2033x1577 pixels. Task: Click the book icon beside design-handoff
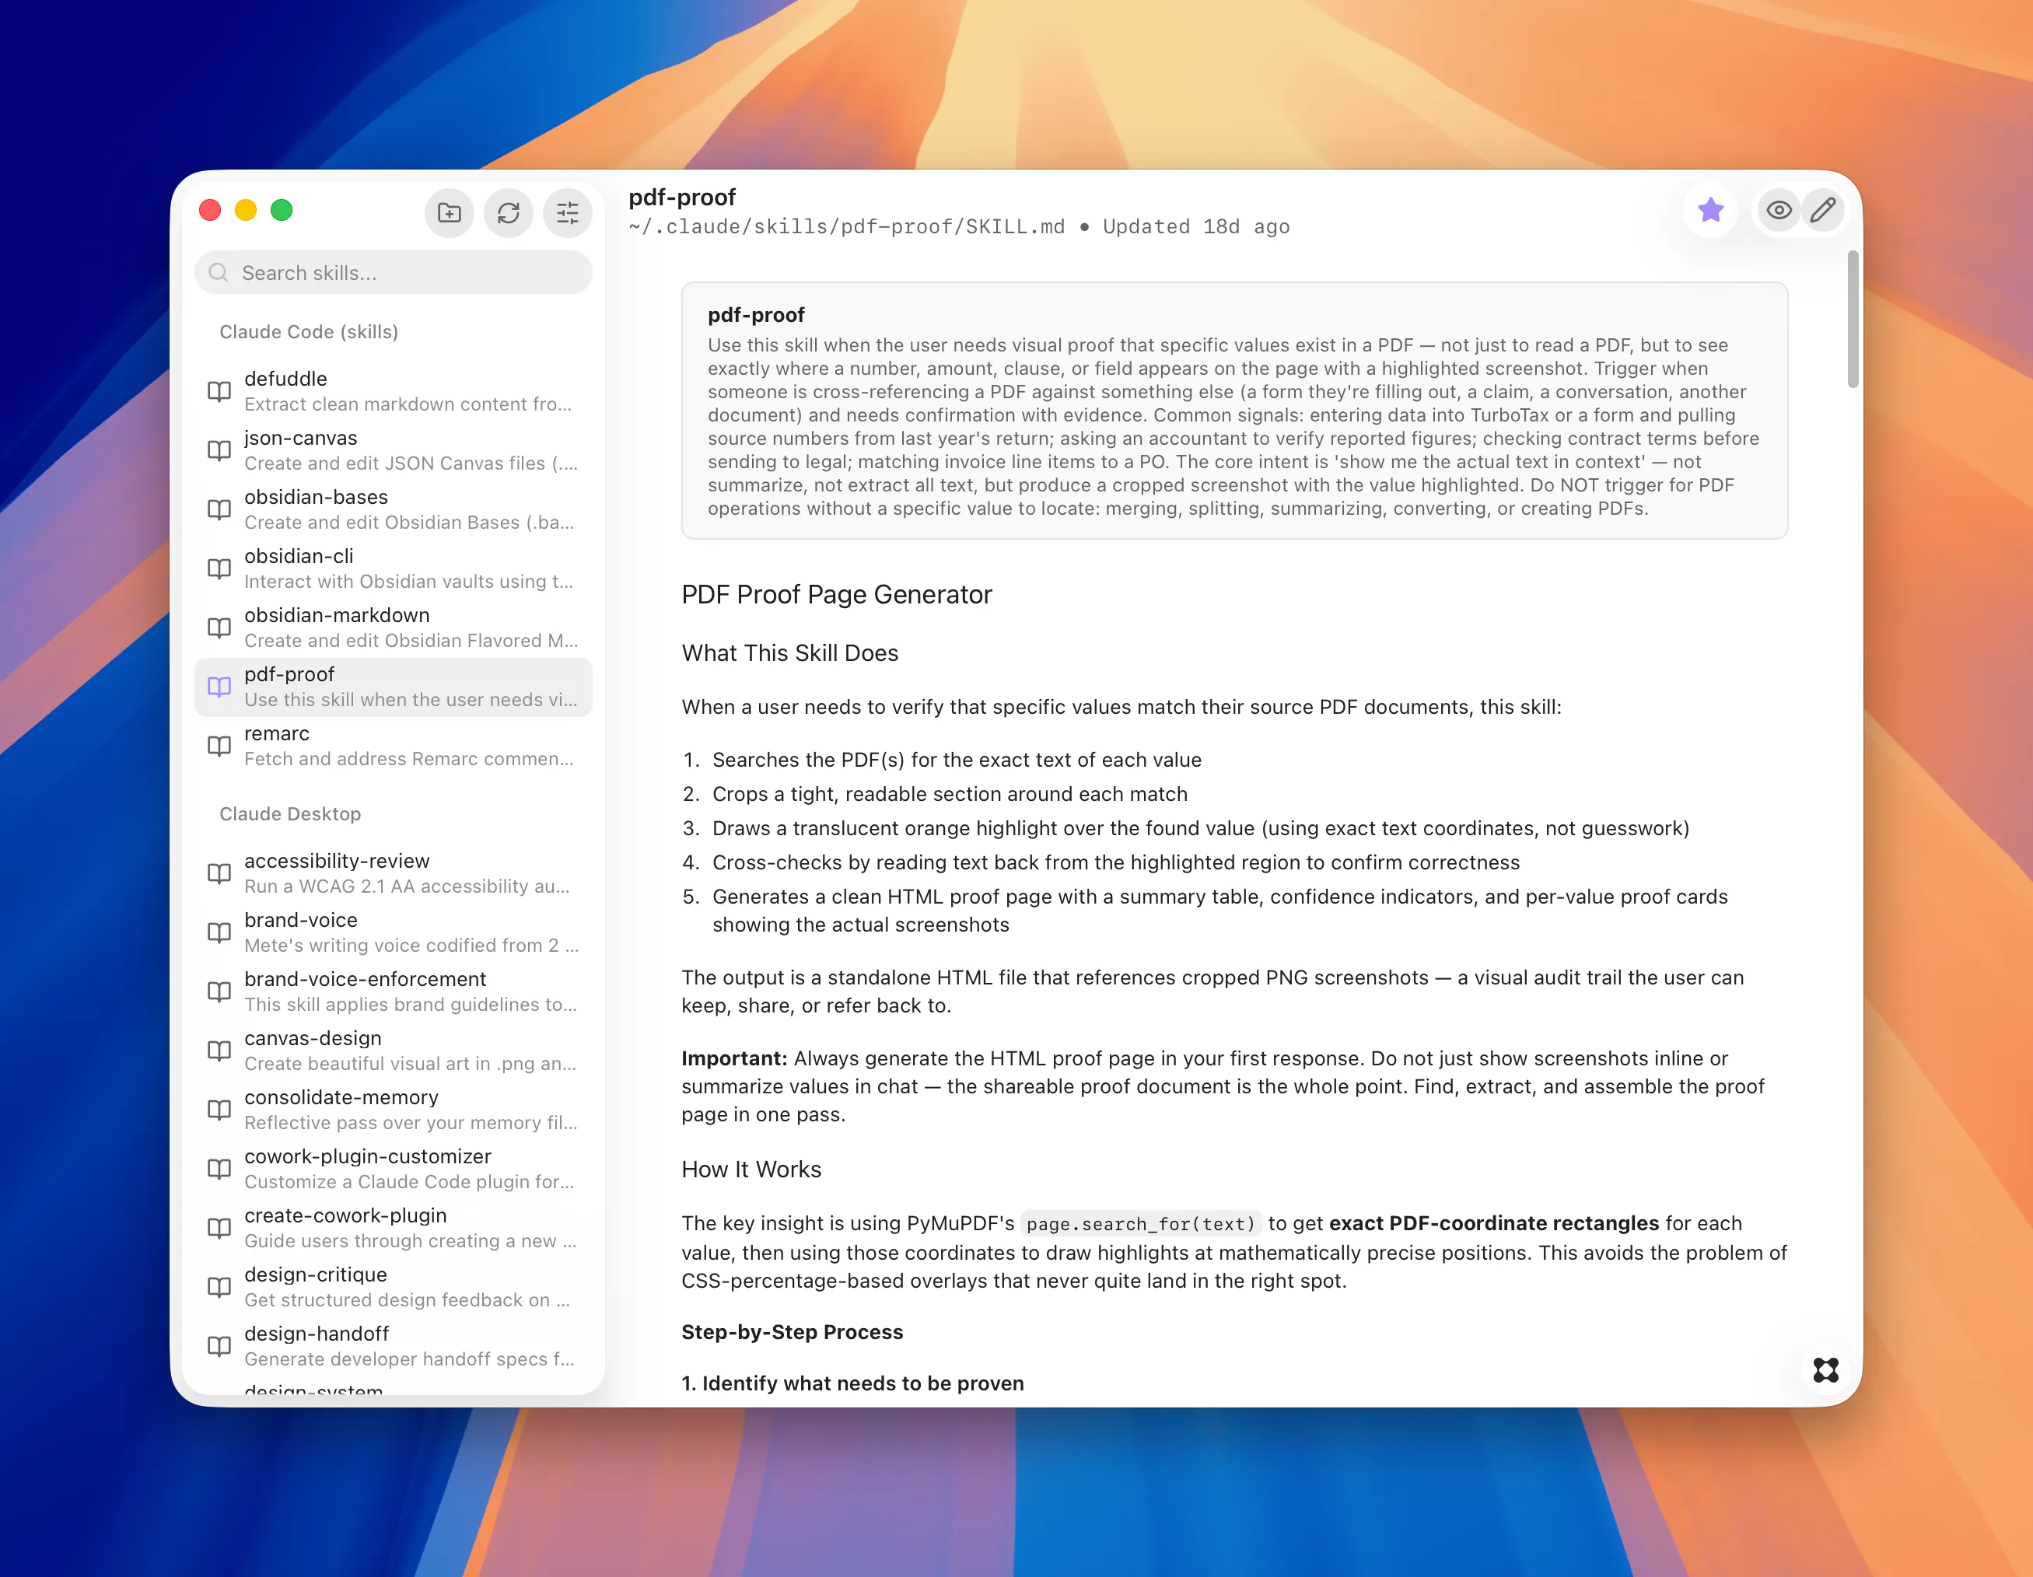pyautogui.click(x=219, y=1346)
